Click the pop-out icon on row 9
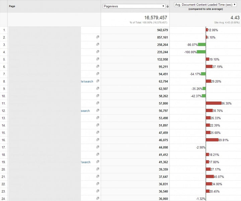The width and height of the screenshot is (241, 201). (98, 88)
